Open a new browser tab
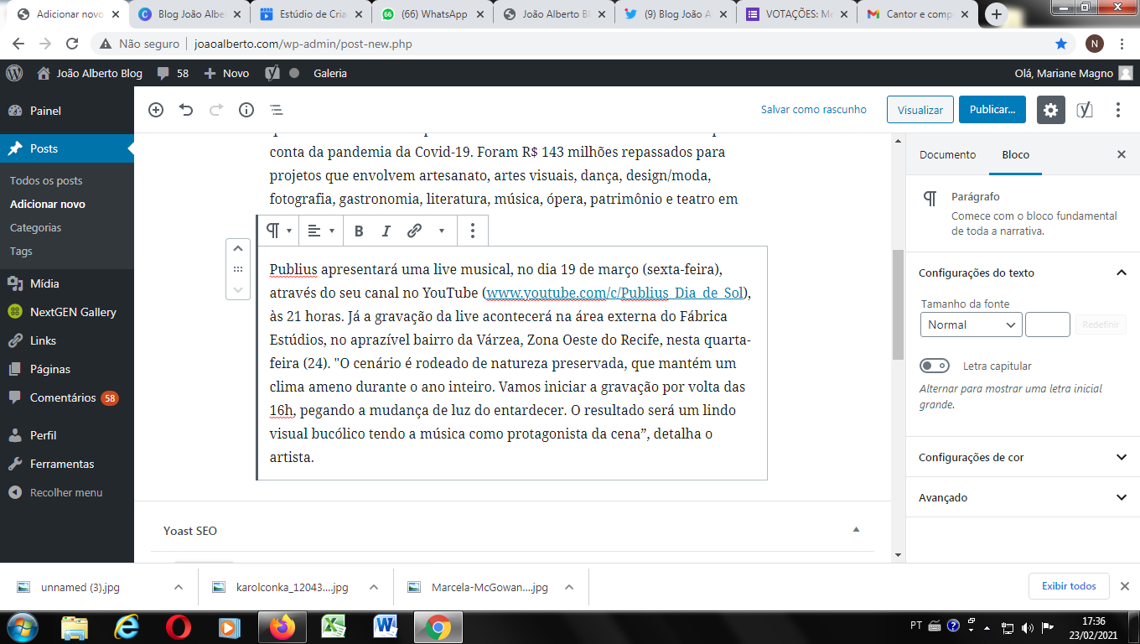1140x644 pixels. 997,14
